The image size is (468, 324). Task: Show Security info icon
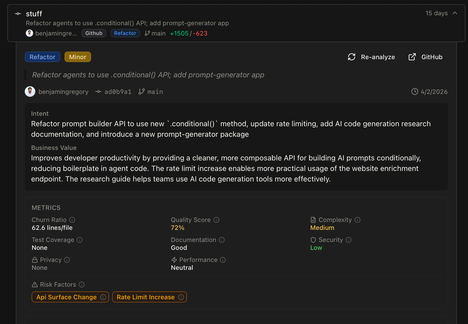[x=348, y=240]
